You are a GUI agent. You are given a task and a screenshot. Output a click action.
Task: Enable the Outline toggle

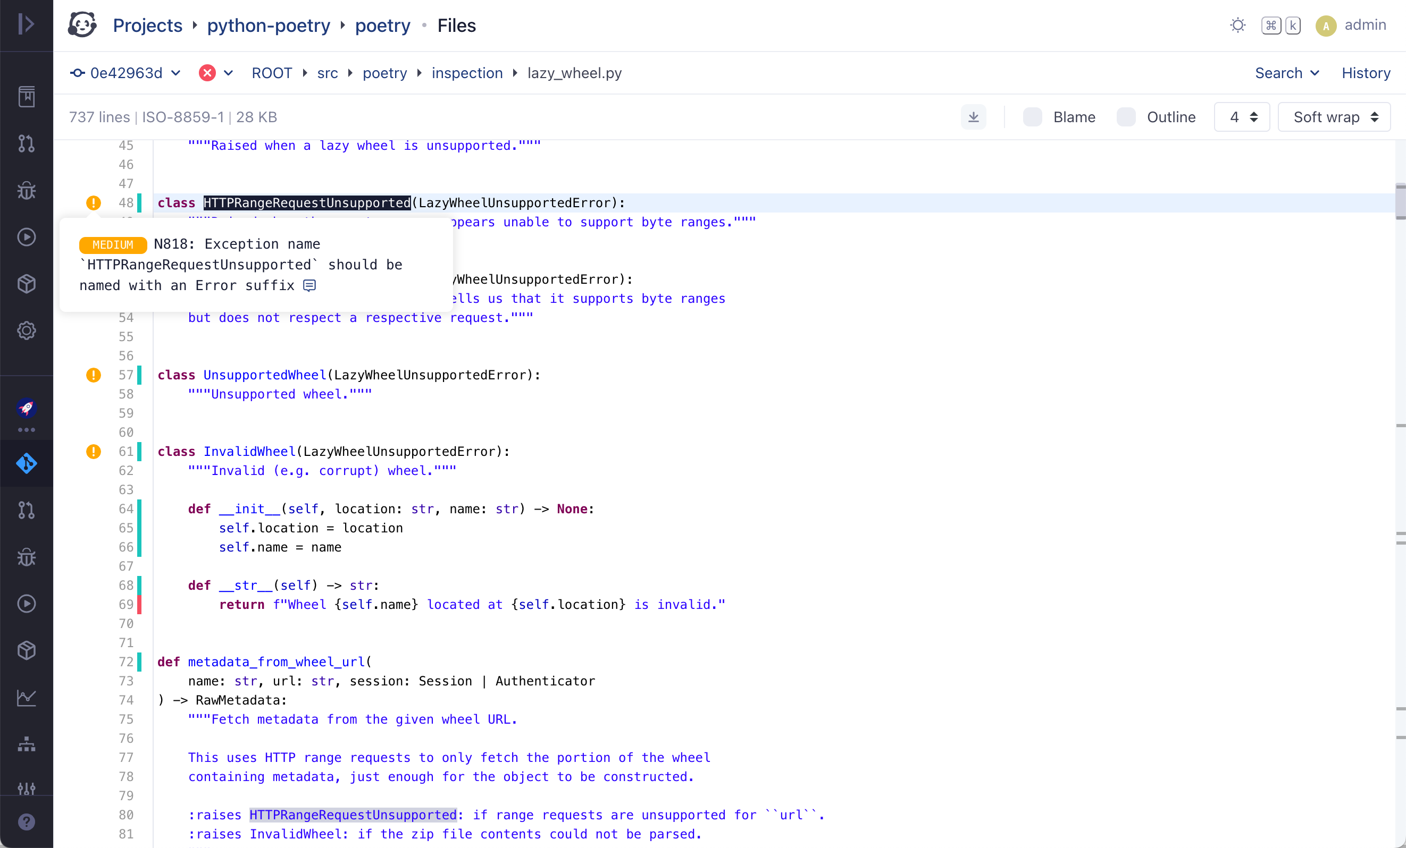click(x=1126, y=117)
